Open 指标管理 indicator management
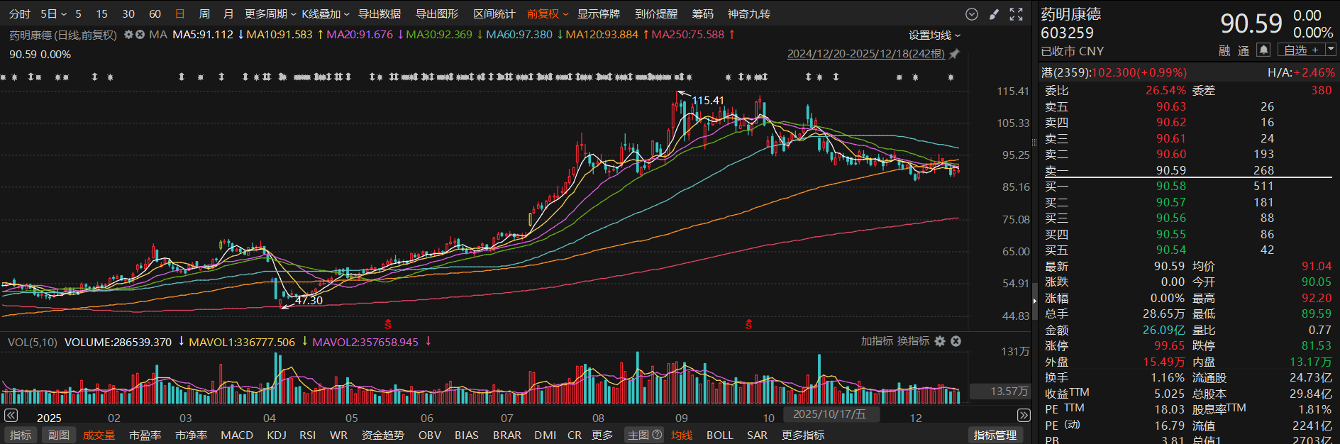The height and width of the screenshot is (444, 1340). [x=995, y=435]
